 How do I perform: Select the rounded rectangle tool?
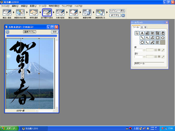[163, 38]
